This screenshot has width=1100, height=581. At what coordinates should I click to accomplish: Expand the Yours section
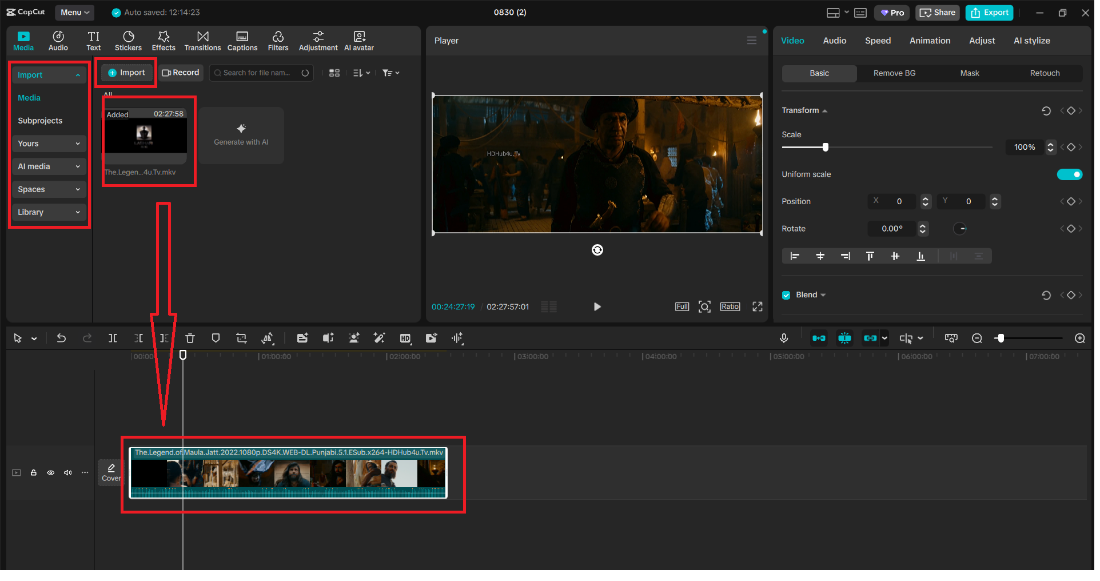point(49,144)
